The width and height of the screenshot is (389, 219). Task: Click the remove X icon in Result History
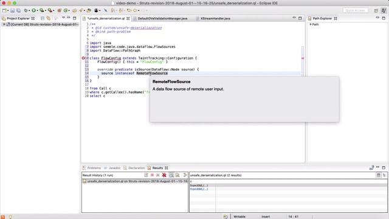158,175
